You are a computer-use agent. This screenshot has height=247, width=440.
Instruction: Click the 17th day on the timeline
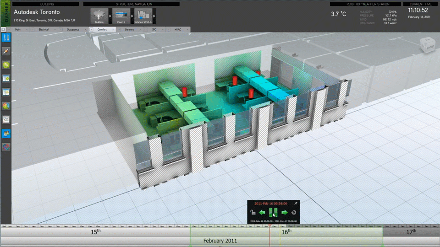click(411, 232)
